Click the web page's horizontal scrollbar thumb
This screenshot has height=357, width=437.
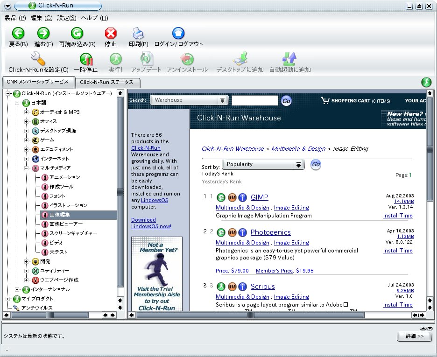click(x=250, y=315)
